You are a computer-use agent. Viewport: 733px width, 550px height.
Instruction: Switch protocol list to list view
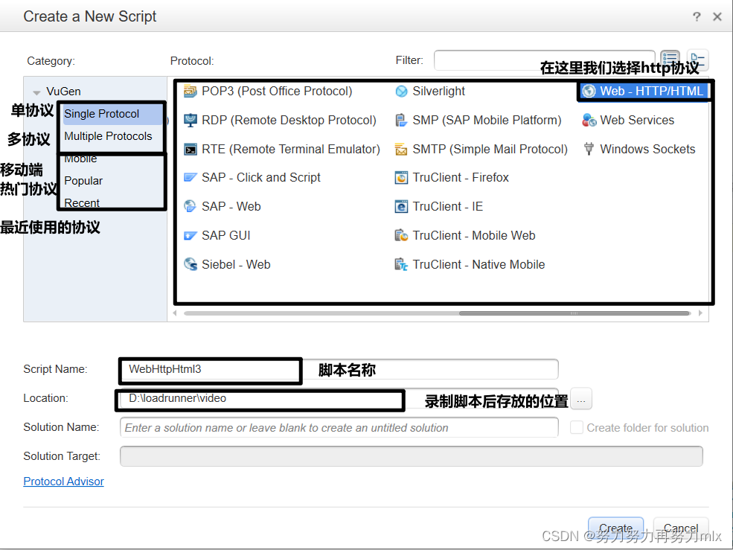pyautogui.click(x=670, y=60)
